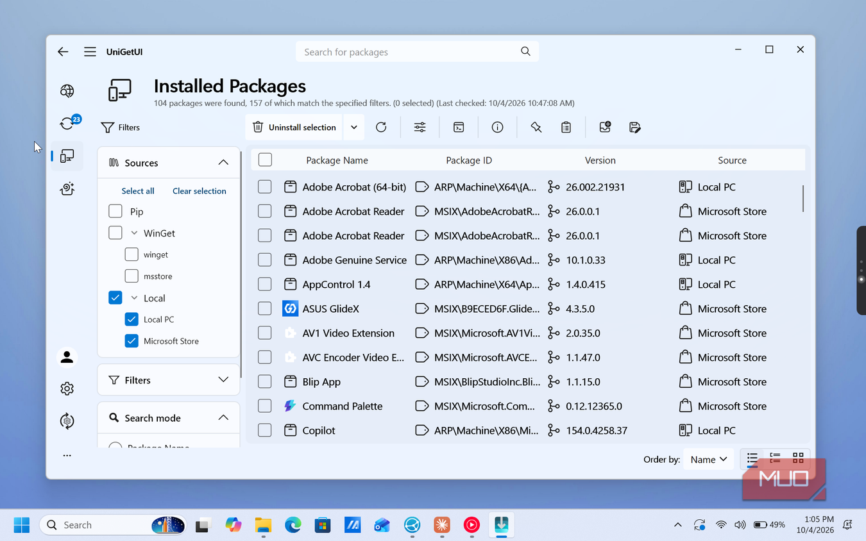Focus the Search for packages field
866x541 pixels.
coord(417,52)
